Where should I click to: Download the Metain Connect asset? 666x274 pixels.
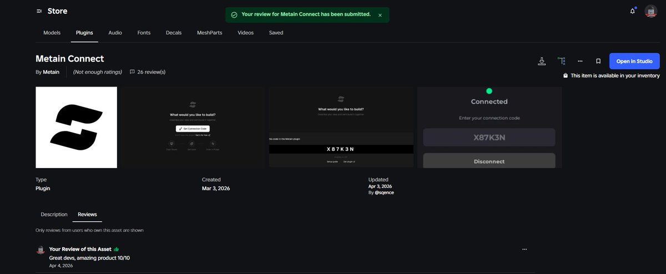(542, 61)
